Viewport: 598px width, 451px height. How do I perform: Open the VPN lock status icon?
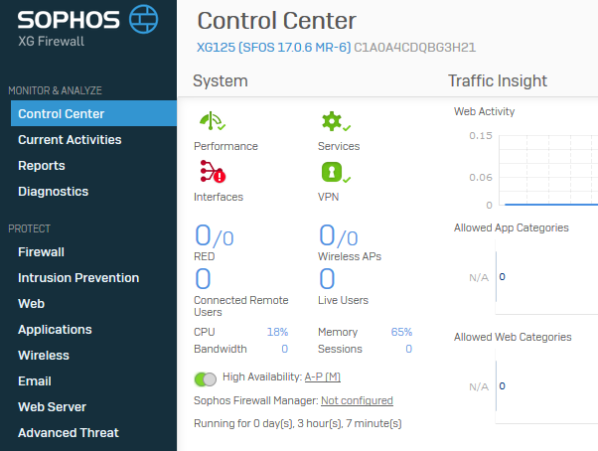point(336,172)
